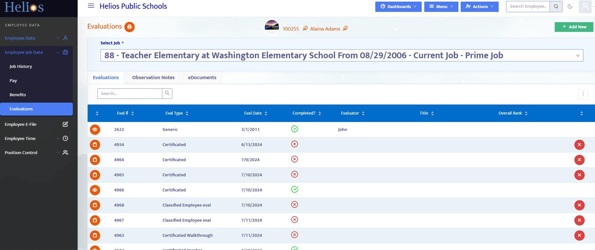
Task: Click the completed checkmark for evaluation 2622
Action: click(x=294, y=129)
